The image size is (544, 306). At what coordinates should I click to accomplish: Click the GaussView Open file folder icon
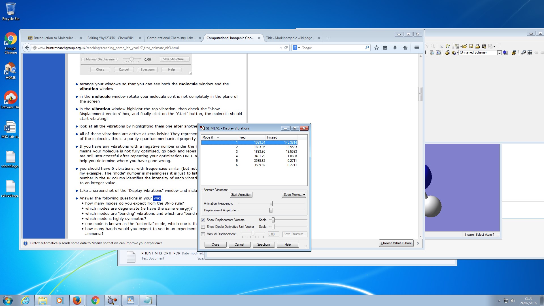465,46
